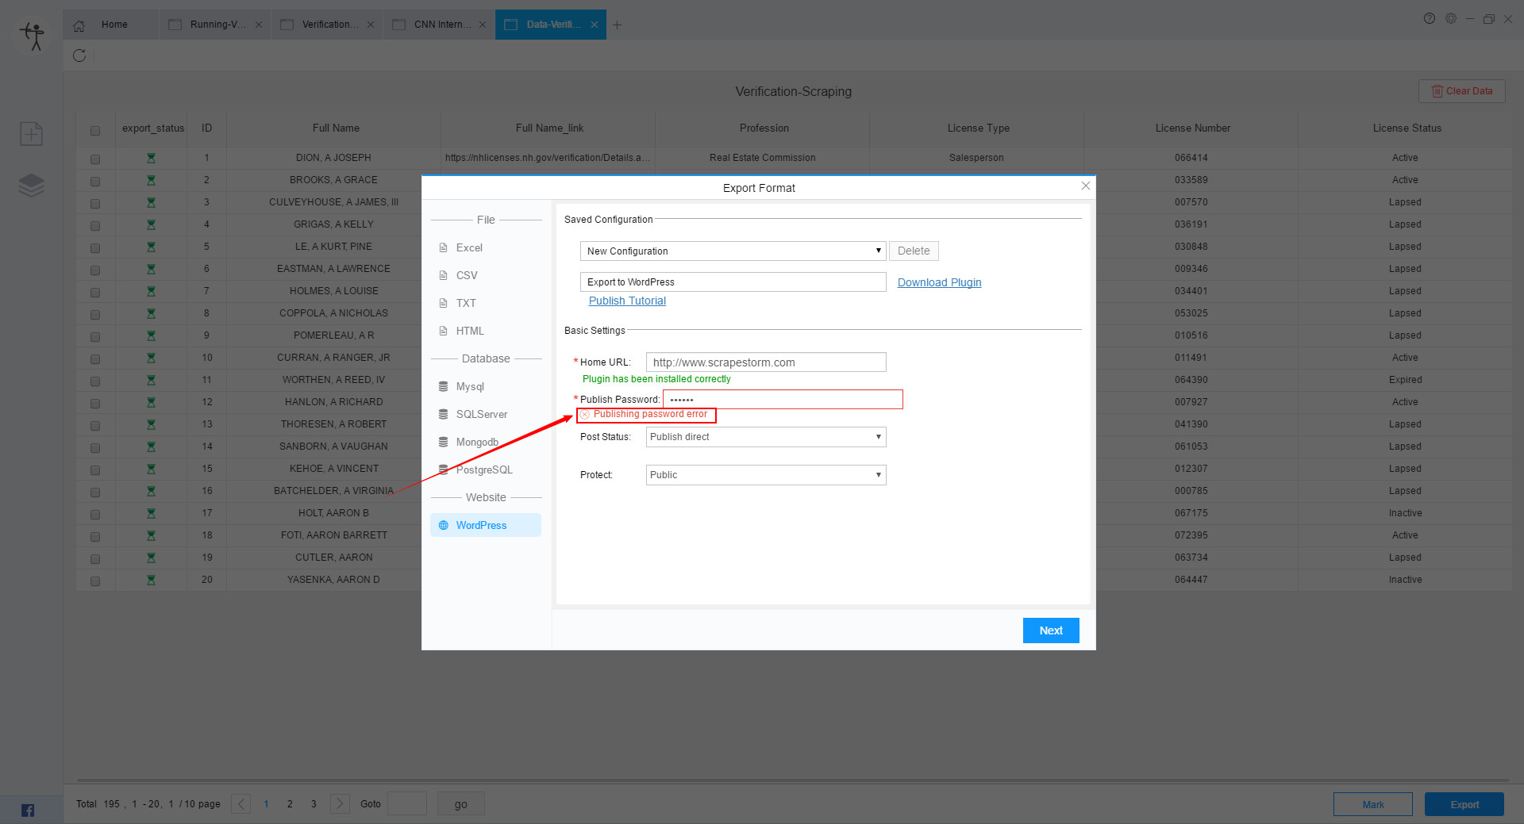Image resolution: width=1524 pixels, height=824 pixels.
Task: Check the box for HOLMES, A LOUISE row
Action: pyautogui.click(x=95, y=293)
